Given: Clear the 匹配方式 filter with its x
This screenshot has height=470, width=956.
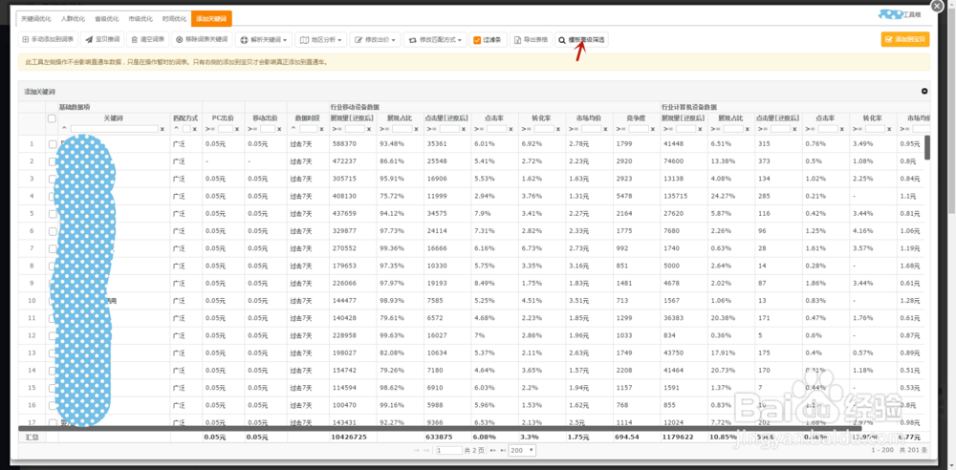Looking at the screenshot, I should click(194, 129).
